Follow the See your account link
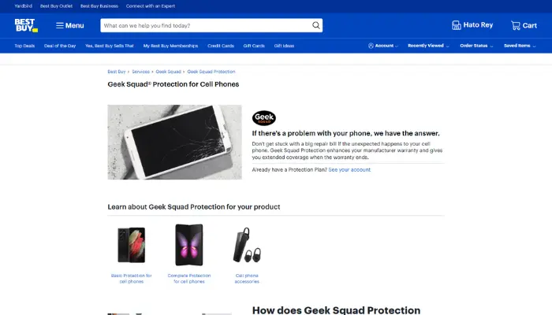Screen dimensions: 552x315 349,170
